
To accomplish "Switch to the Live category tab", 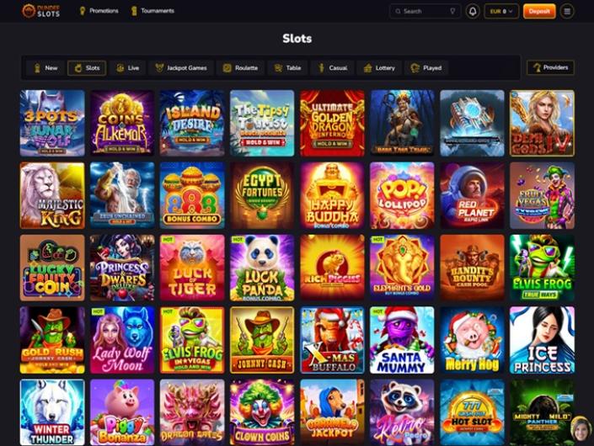I will point(128,68).
